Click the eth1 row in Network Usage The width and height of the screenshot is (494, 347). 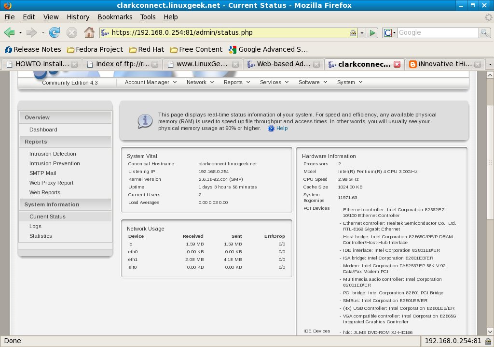pos(206,260)
